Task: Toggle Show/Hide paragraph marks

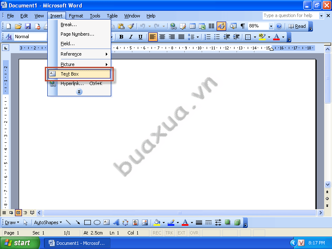Action: pos(243,26)
